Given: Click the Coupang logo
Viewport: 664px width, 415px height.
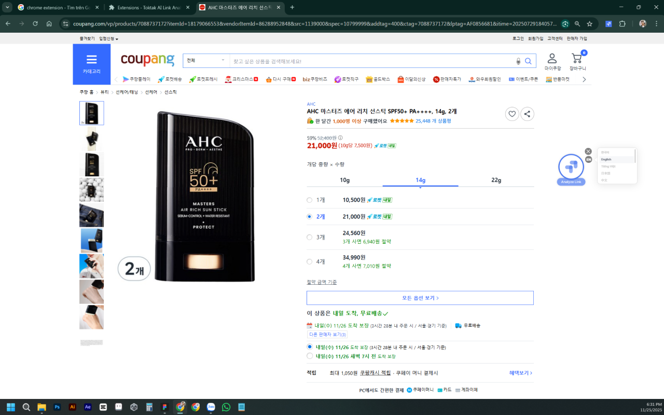Looking at the screenshot, I should [x=147, y=59].
